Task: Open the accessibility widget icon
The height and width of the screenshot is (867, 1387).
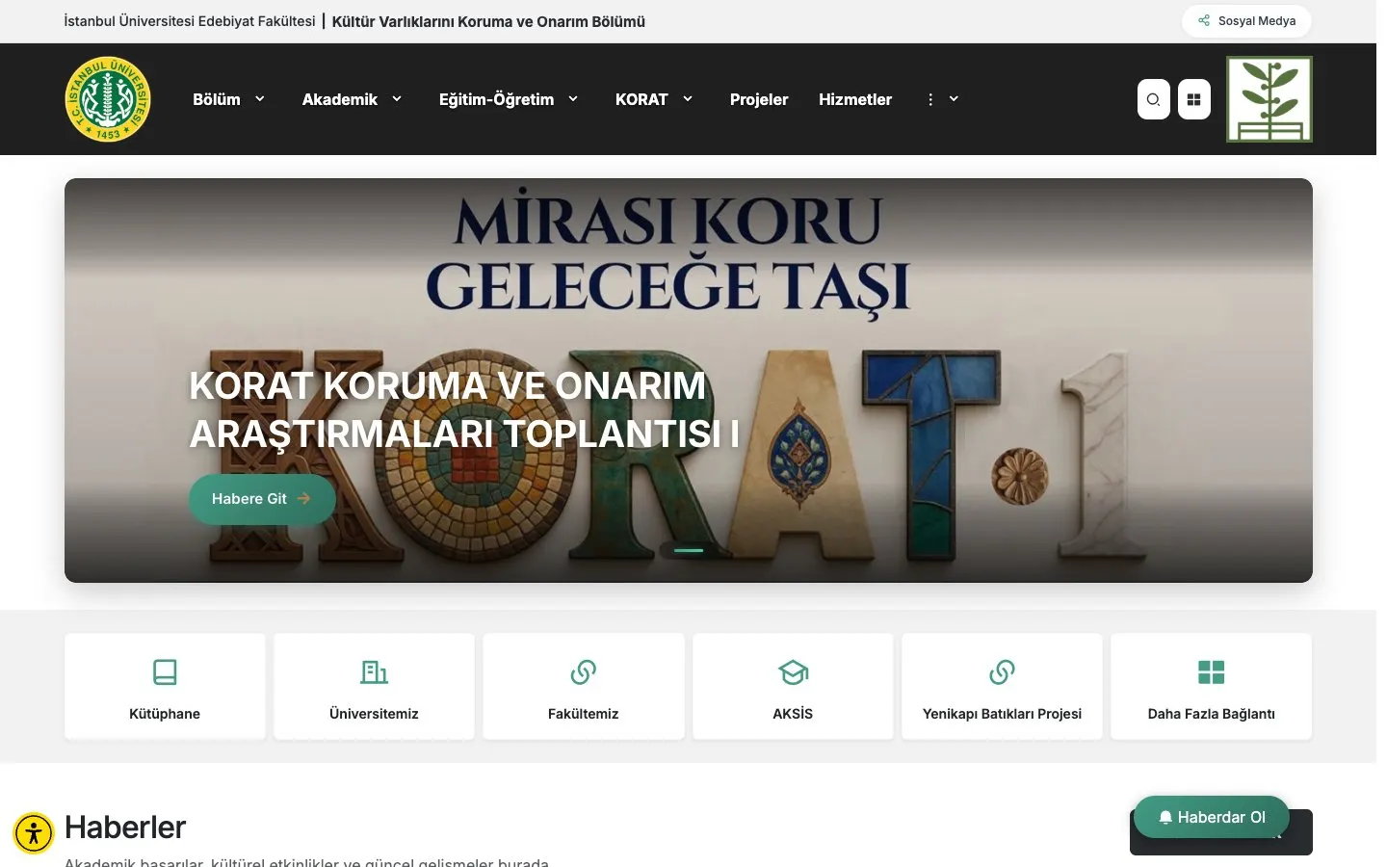Action: [x=34, y=833]
